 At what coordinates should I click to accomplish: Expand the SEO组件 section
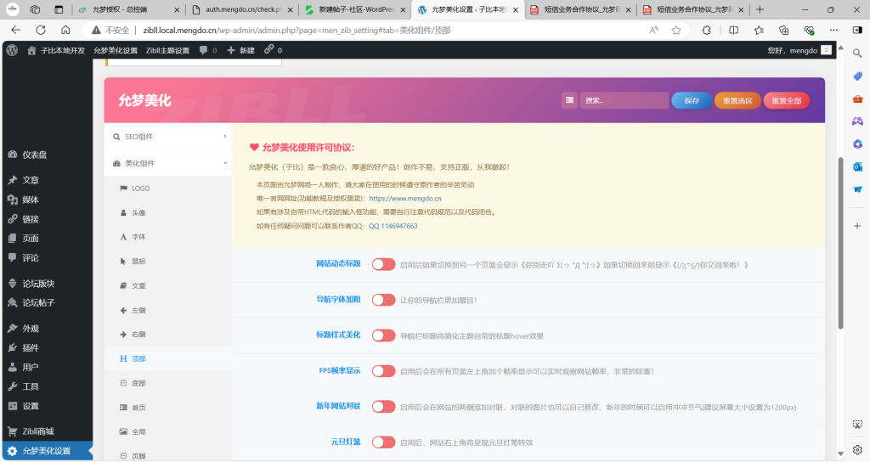(168, 136)
